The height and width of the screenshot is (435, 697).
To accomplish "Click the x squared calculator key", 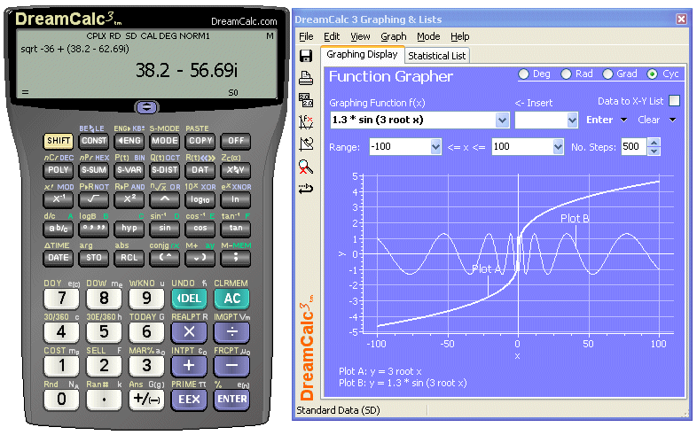I will [x=129, y=199].
